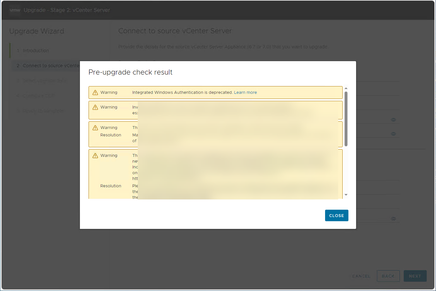Toggle the lowest eye icon behind the dialog
Image resolution: width=436 pixels, height=291 pixels.
(393, 219)
